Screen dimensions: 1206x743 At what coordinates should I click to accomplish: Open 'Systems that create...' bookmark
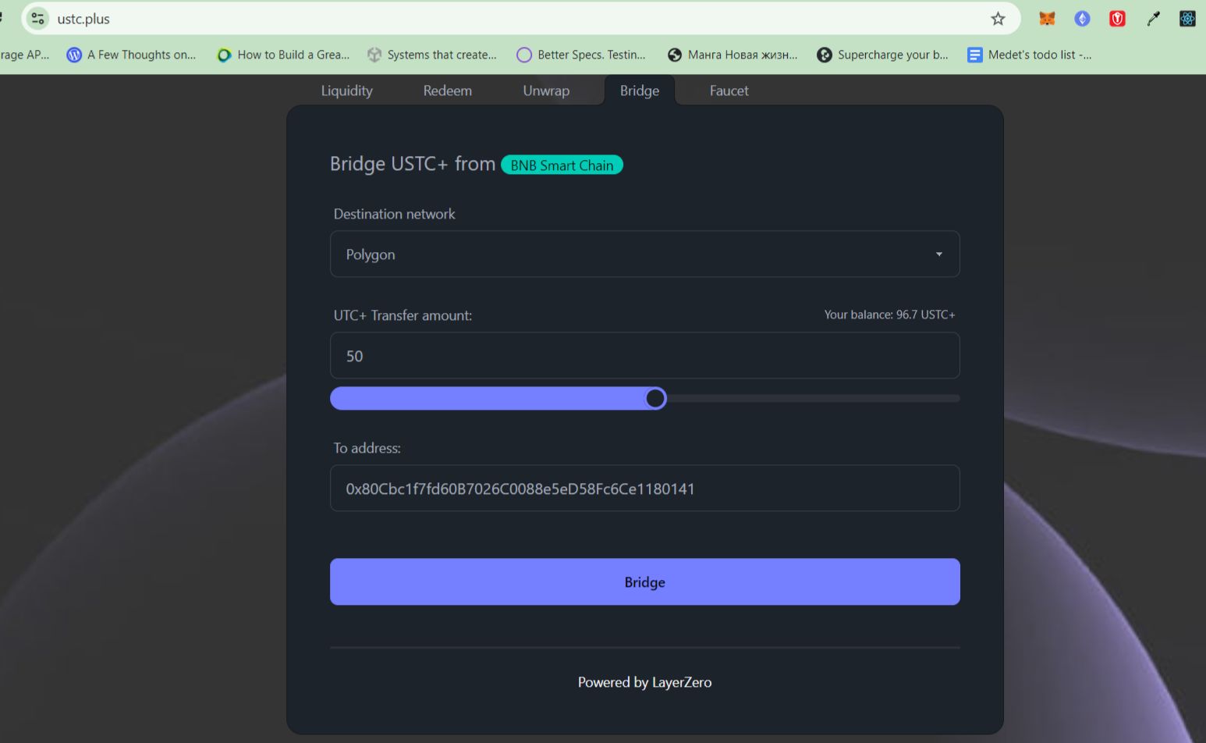click(431, 55)
